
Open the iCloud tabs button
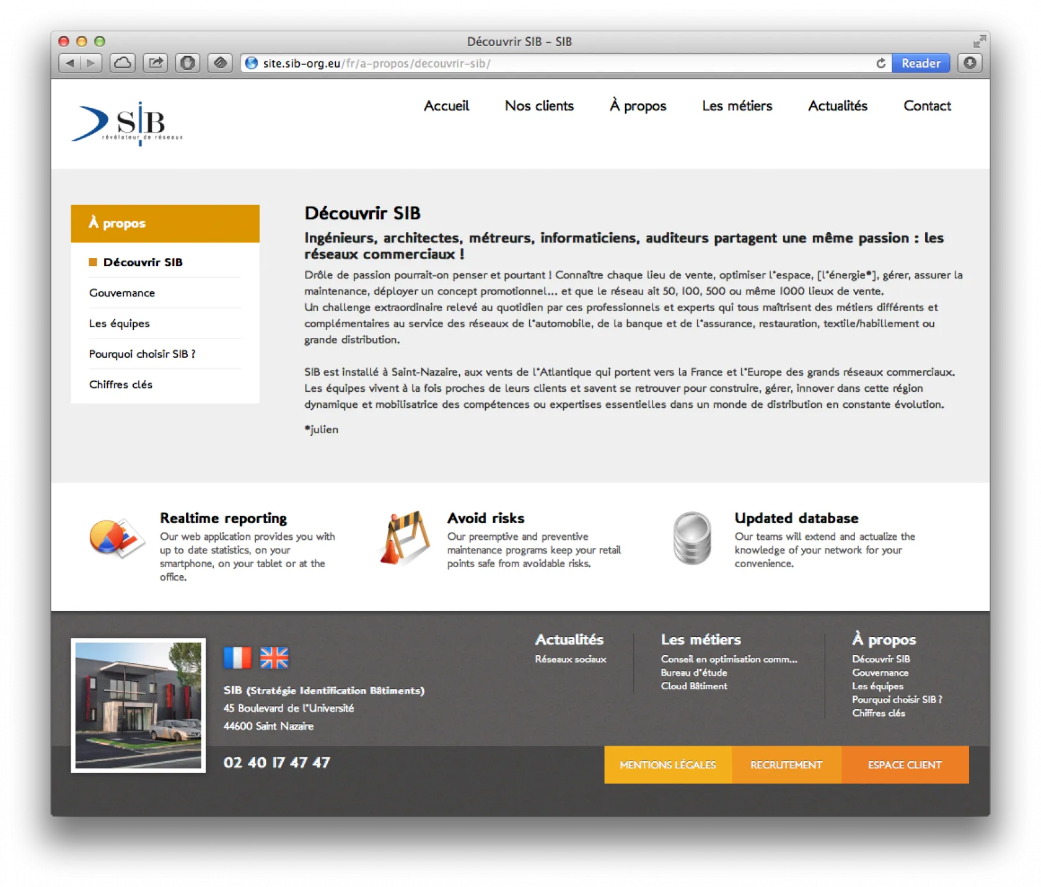[123, 63]
